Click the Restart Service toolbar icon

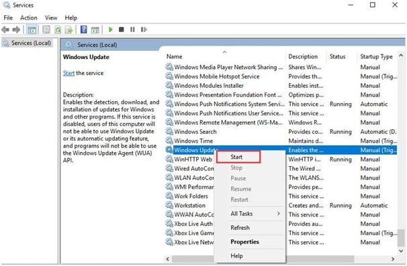point(144,29)
